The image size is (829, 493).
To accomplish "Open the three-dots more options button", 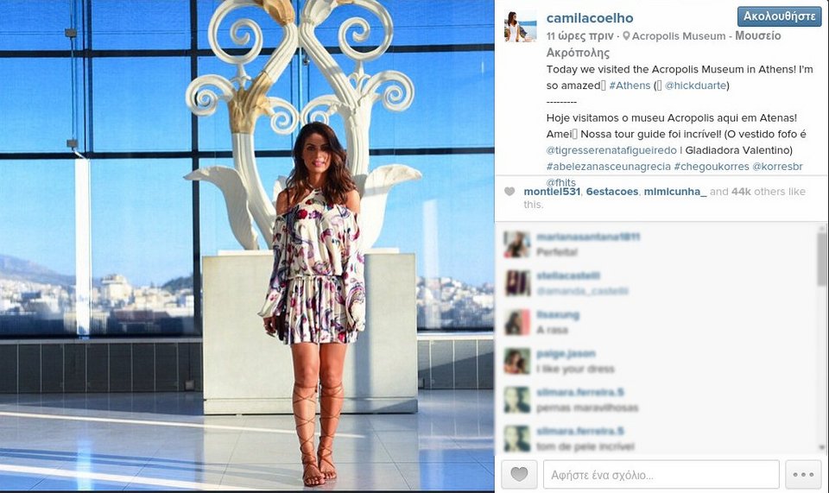I will 803,474.
